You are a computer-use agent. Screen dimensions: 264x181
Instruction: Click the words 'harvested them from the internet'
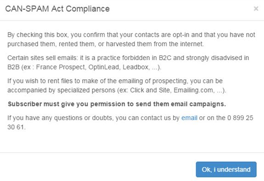[x=155, y=44]
